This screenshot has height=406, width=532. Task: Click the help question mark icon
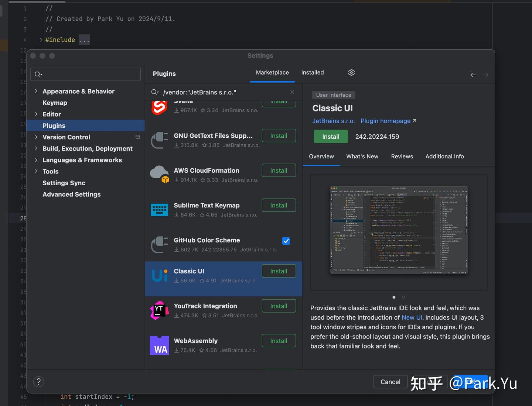39,381
